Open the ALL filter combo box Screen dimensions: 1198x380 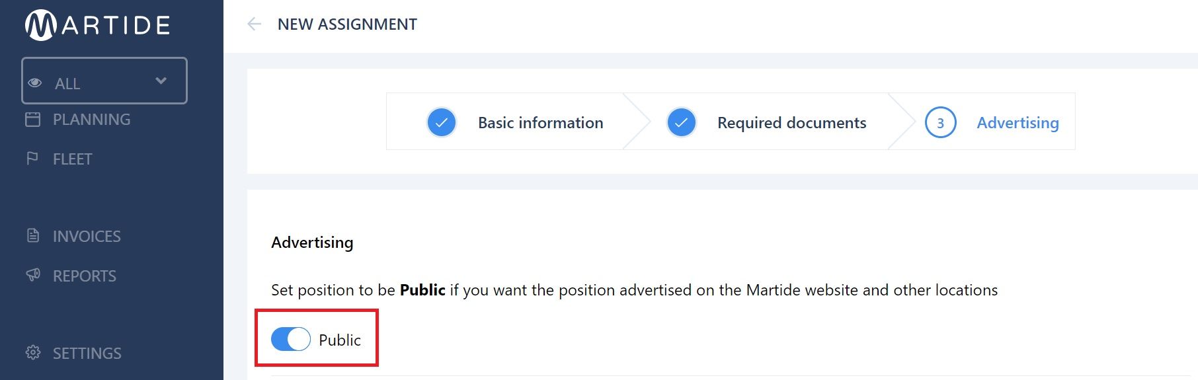point(104,81)
